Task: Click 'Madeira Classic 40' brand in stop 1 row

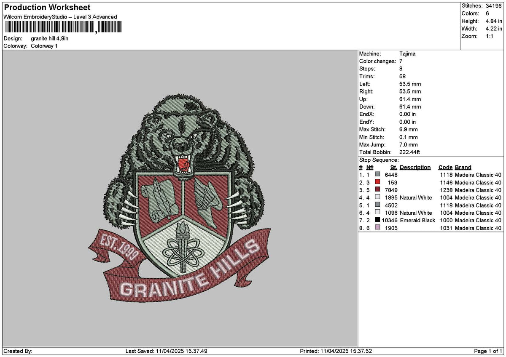Action: (478, 175)
